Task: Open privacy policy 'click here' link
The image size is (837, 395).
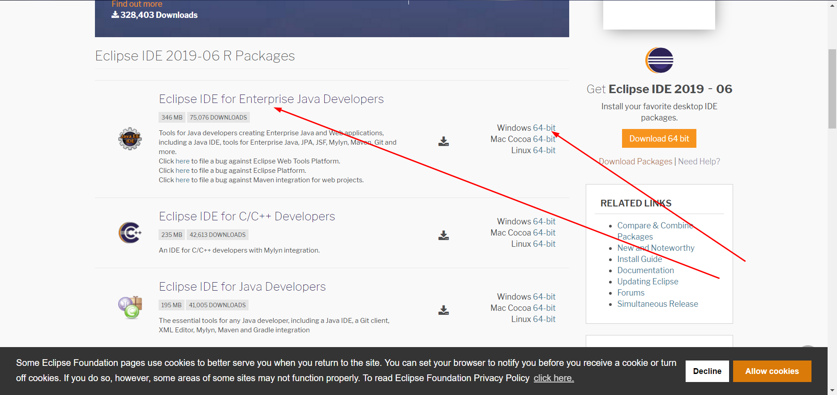Action: pyautogui.click(x=554, y=378)
